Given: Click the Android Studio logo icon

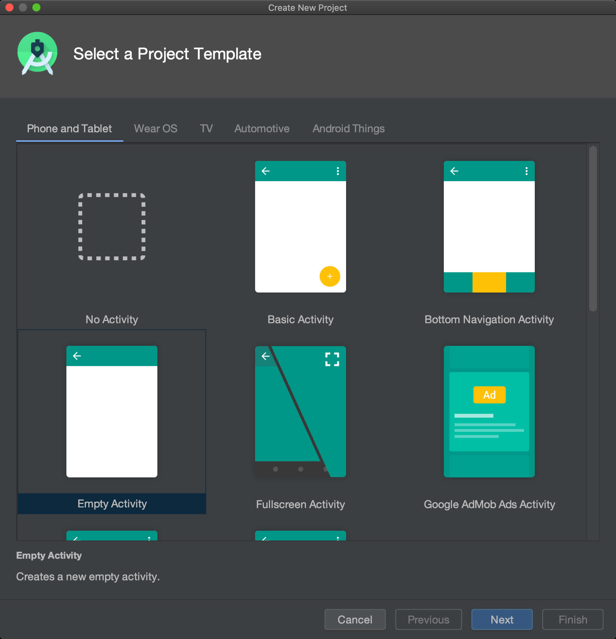Looking at the screenshot, I should pos(37,53).
